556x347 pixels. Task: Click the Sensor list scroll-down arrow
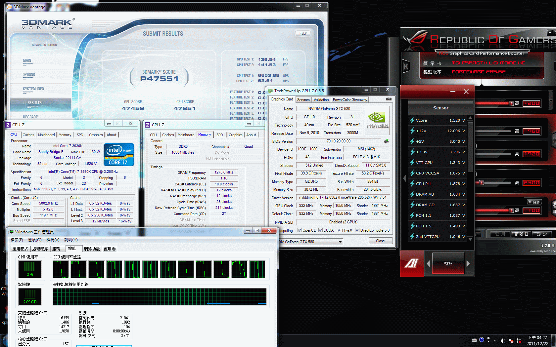tap(470, 239)
